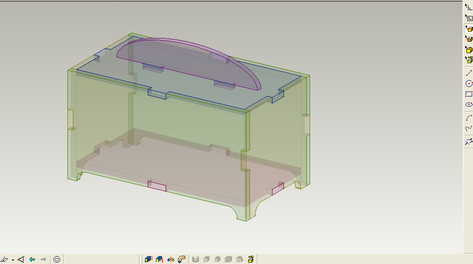The height and width of the screenshot is (264, 473).
Task: Click the sketch plane orientation icon
Action: tap(4, 259)
